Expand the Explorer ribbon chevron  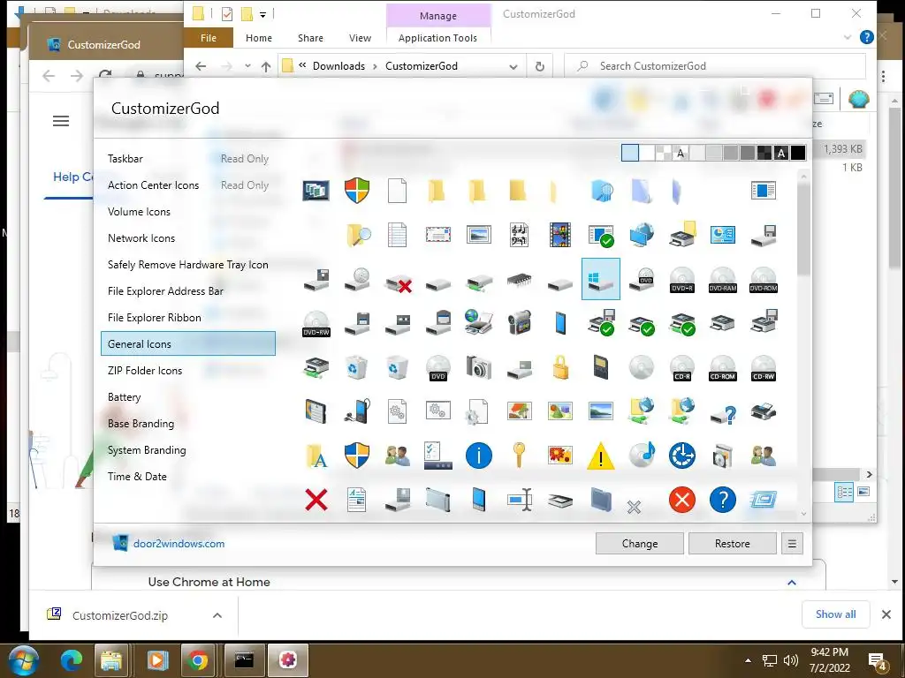[848, 37]
